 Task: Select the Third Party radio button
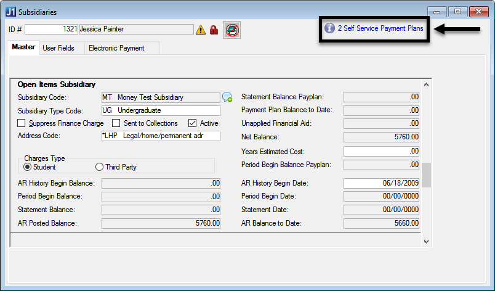coord(99,167)
